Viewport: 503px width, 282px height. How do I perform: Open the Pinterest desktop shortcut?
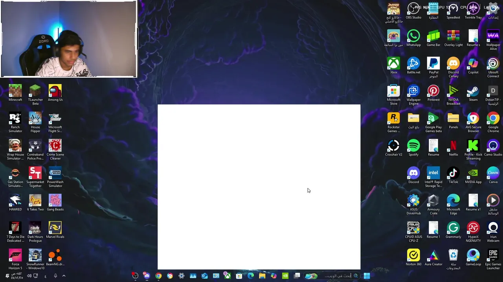(433, 93)
